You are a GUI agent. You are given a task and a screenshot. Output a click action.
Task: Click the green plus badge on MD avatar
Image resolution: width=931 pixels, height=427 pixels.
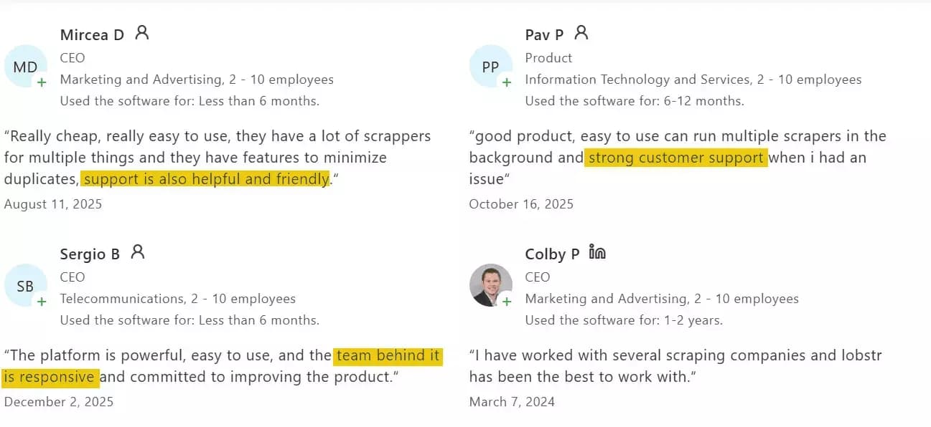42,82
